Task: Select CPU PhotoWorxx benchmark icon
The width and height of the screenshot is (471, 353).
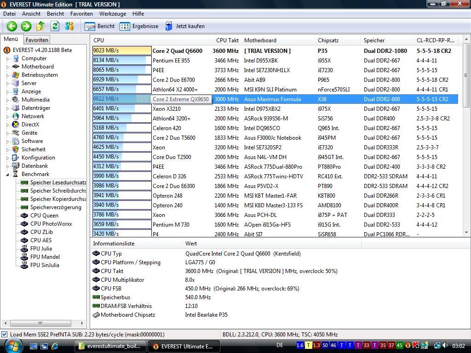Action: click(x=24, y=224)
